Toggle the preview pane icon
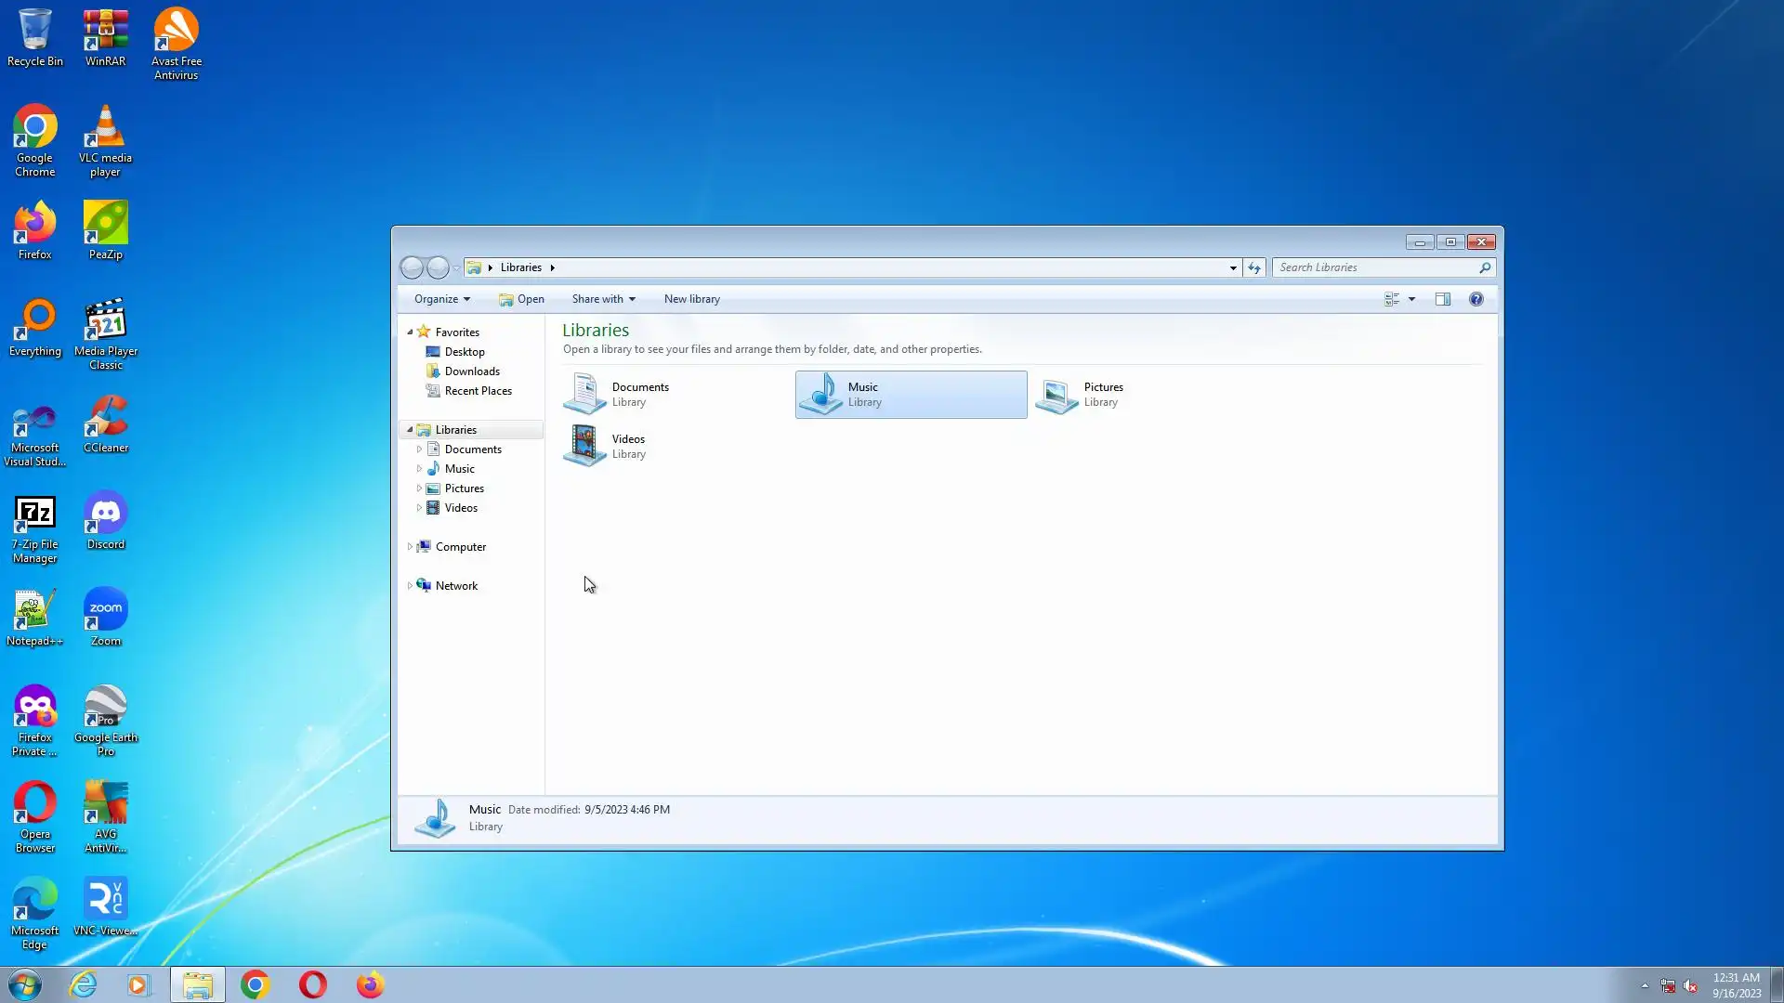The width and height of the screenshot is (1784, 1003). pos(1442,299)
